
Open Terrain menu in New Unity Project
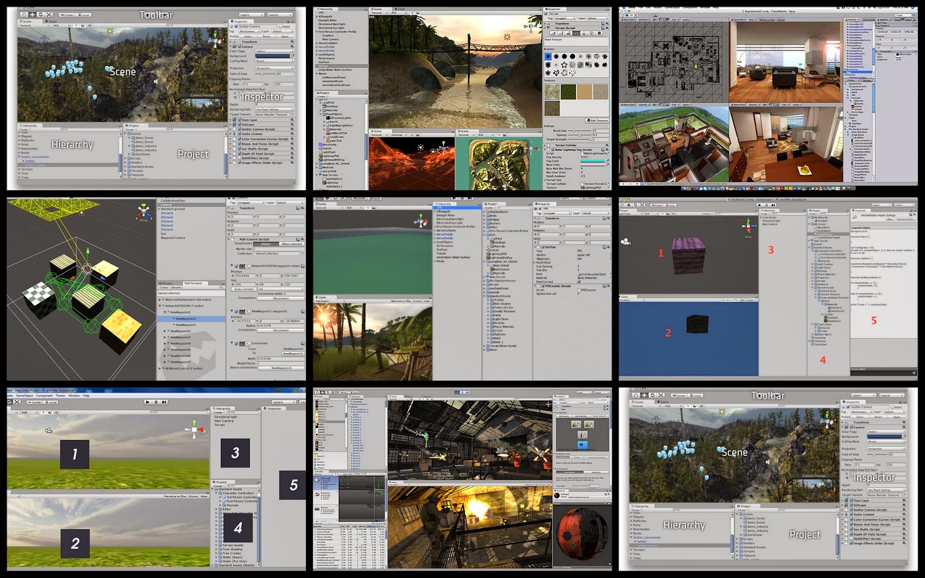(x=61, y=395)
